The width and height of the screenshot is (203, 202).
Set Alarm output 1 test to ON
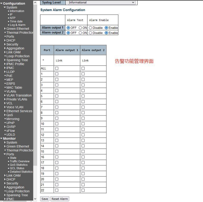click(x=80, y=28)
